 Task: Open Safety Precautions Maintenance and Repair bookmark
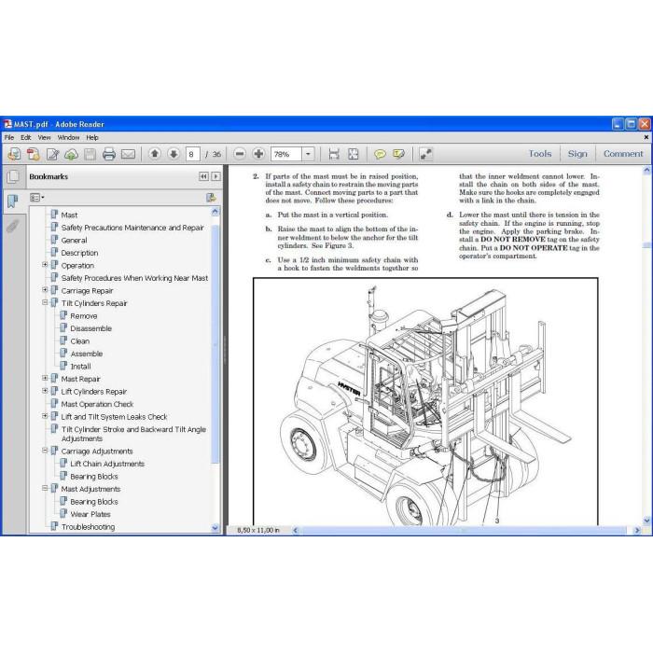[132, 228]
